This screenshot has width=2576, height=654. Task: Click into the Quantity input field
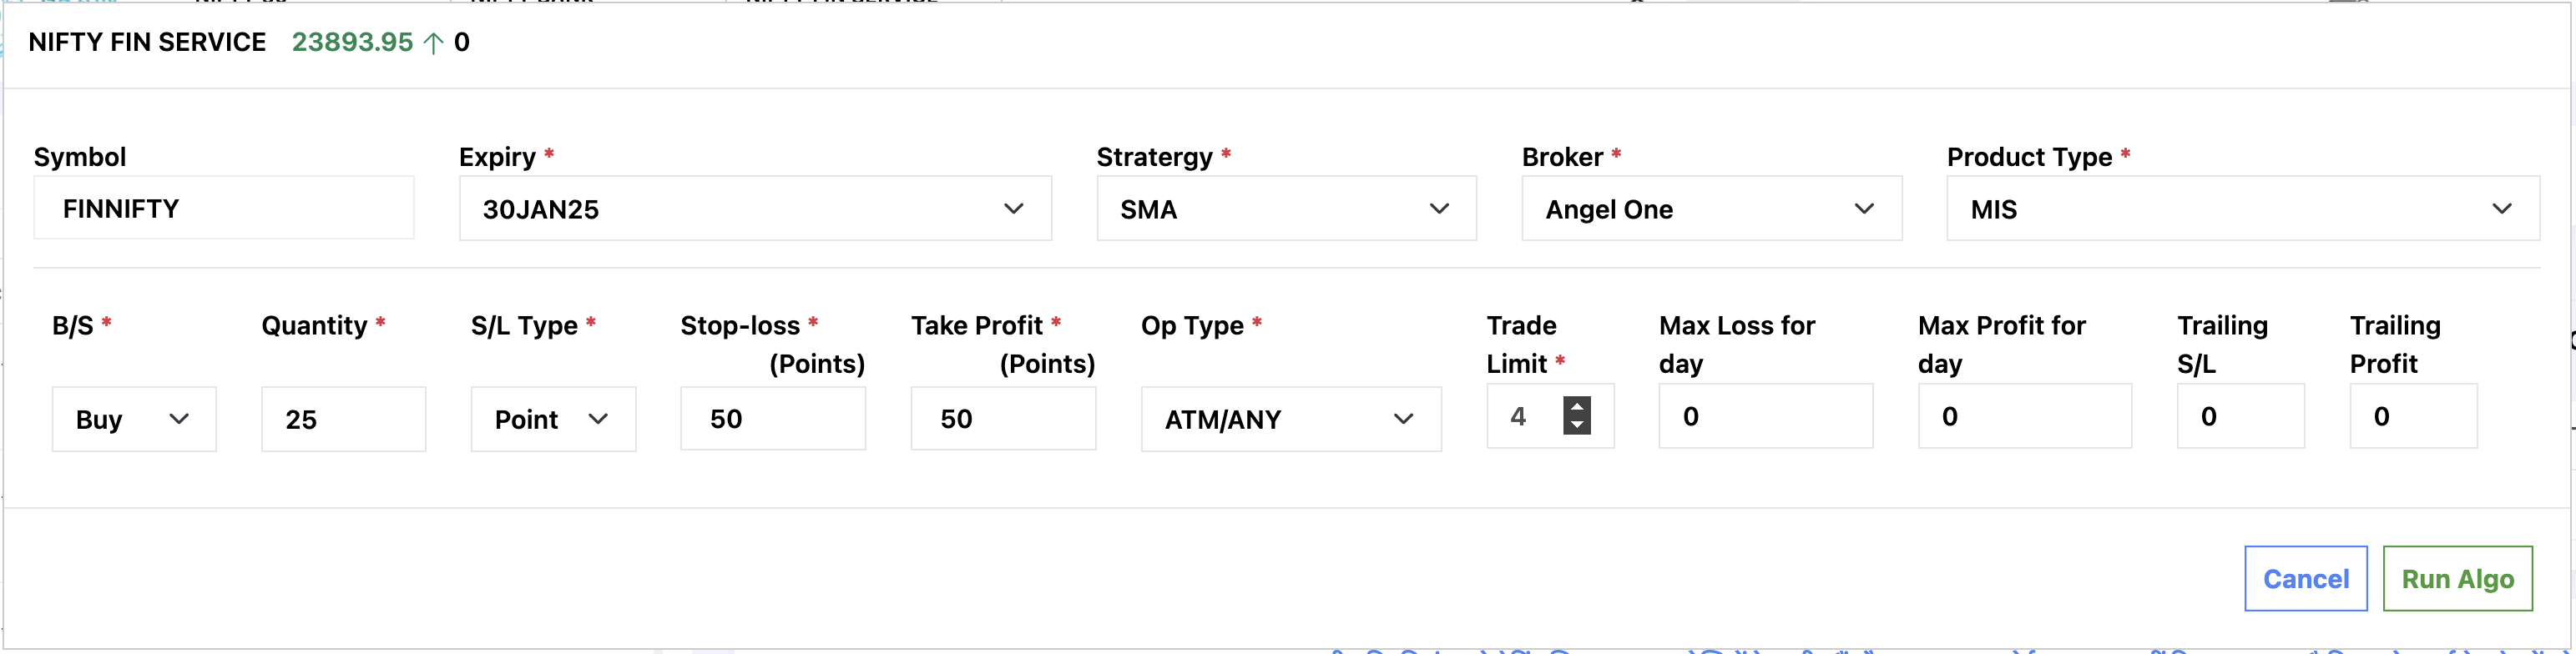343,419
